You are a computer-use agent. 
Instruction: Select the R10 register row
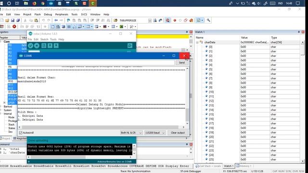pyautogui.click(x=11, y=81)
